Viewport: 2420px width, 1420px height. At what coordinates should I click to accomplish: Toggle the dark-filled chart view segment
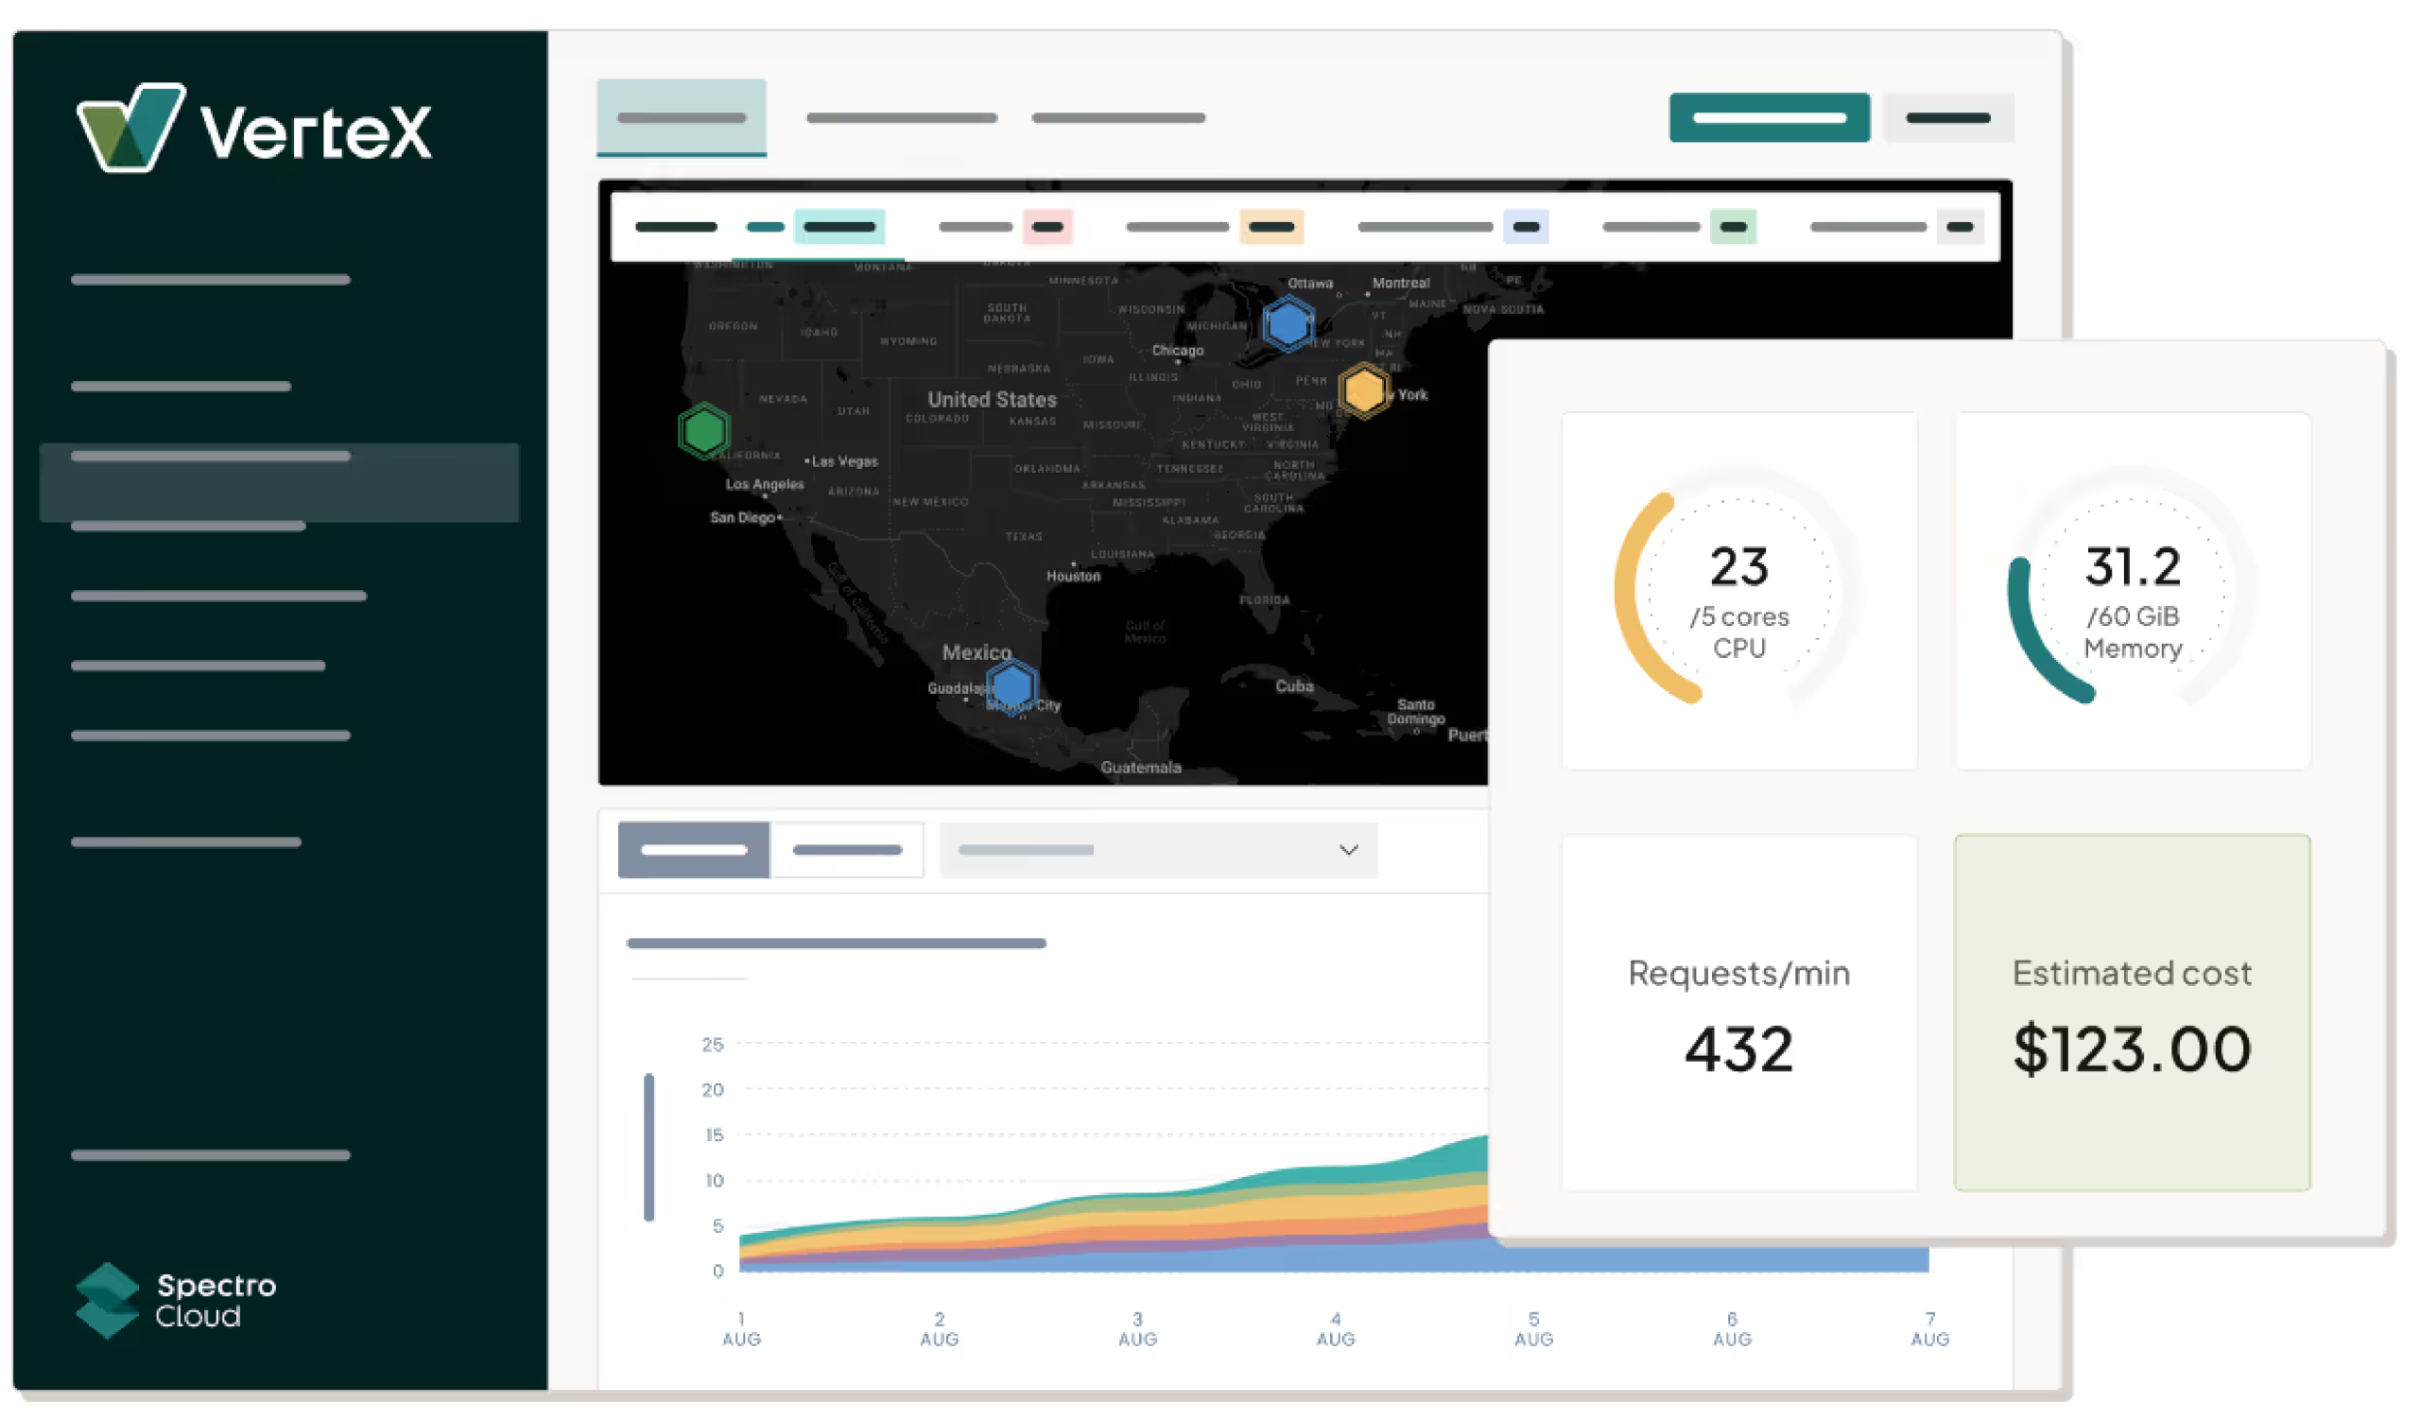tap(693, 850)
